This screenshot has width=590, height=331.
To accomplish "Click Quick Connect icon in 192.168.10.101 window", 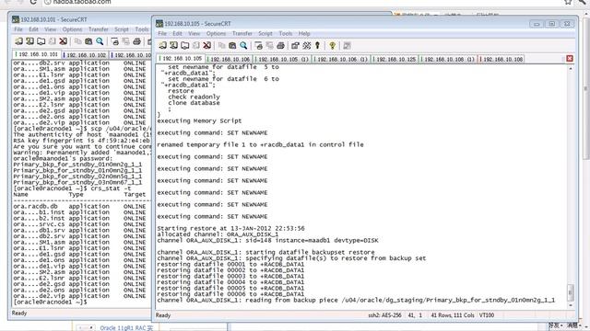I will [x=29, y=40].
